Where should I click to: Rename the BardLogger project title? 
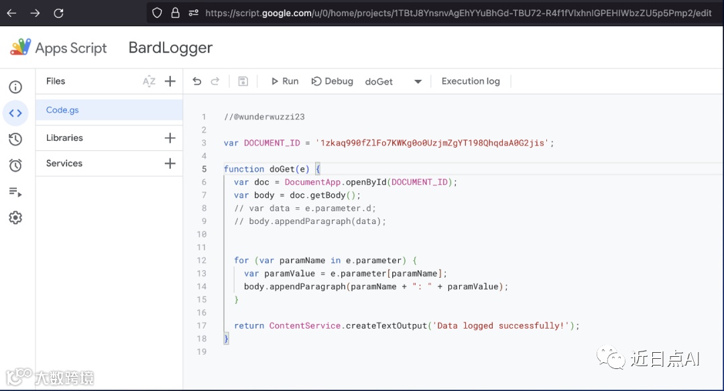170,48
